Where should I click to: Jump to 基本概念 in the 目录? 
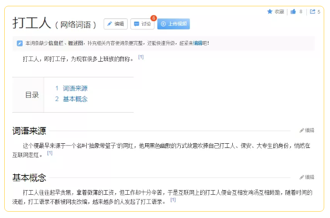point(75,99)
